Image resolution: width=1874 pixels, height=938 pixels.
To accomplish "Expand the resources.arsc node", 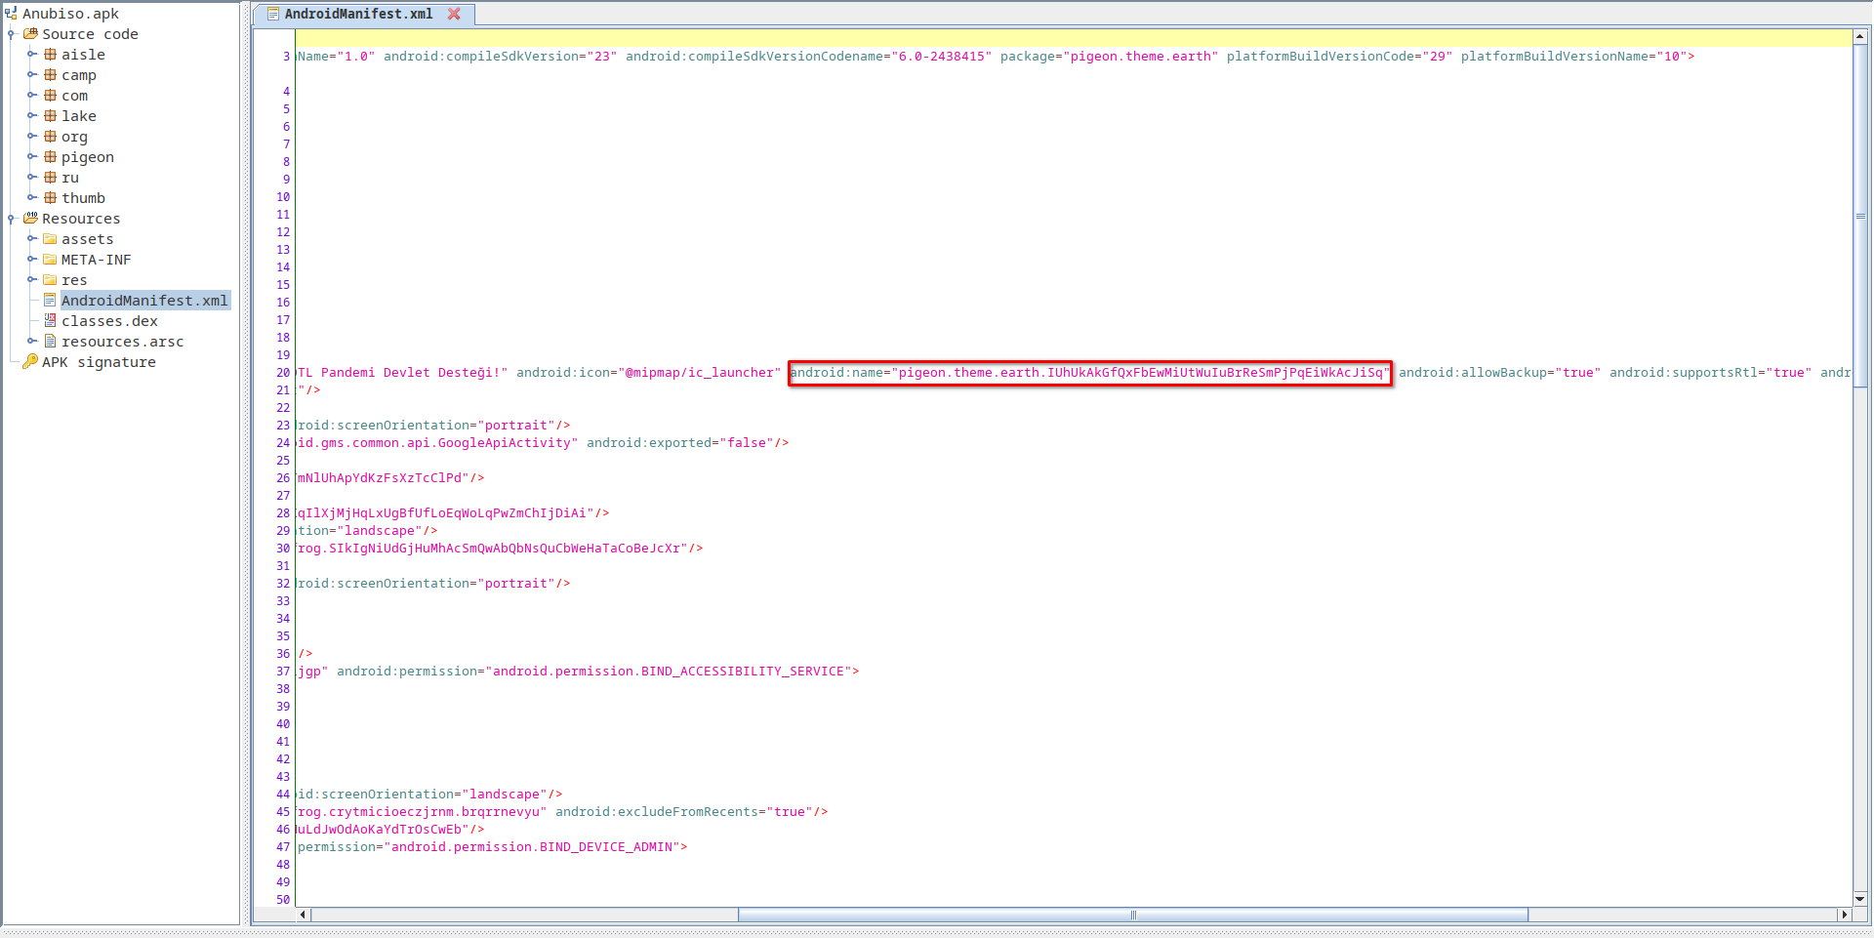I will pyautogui.click(x=31, y=342).
